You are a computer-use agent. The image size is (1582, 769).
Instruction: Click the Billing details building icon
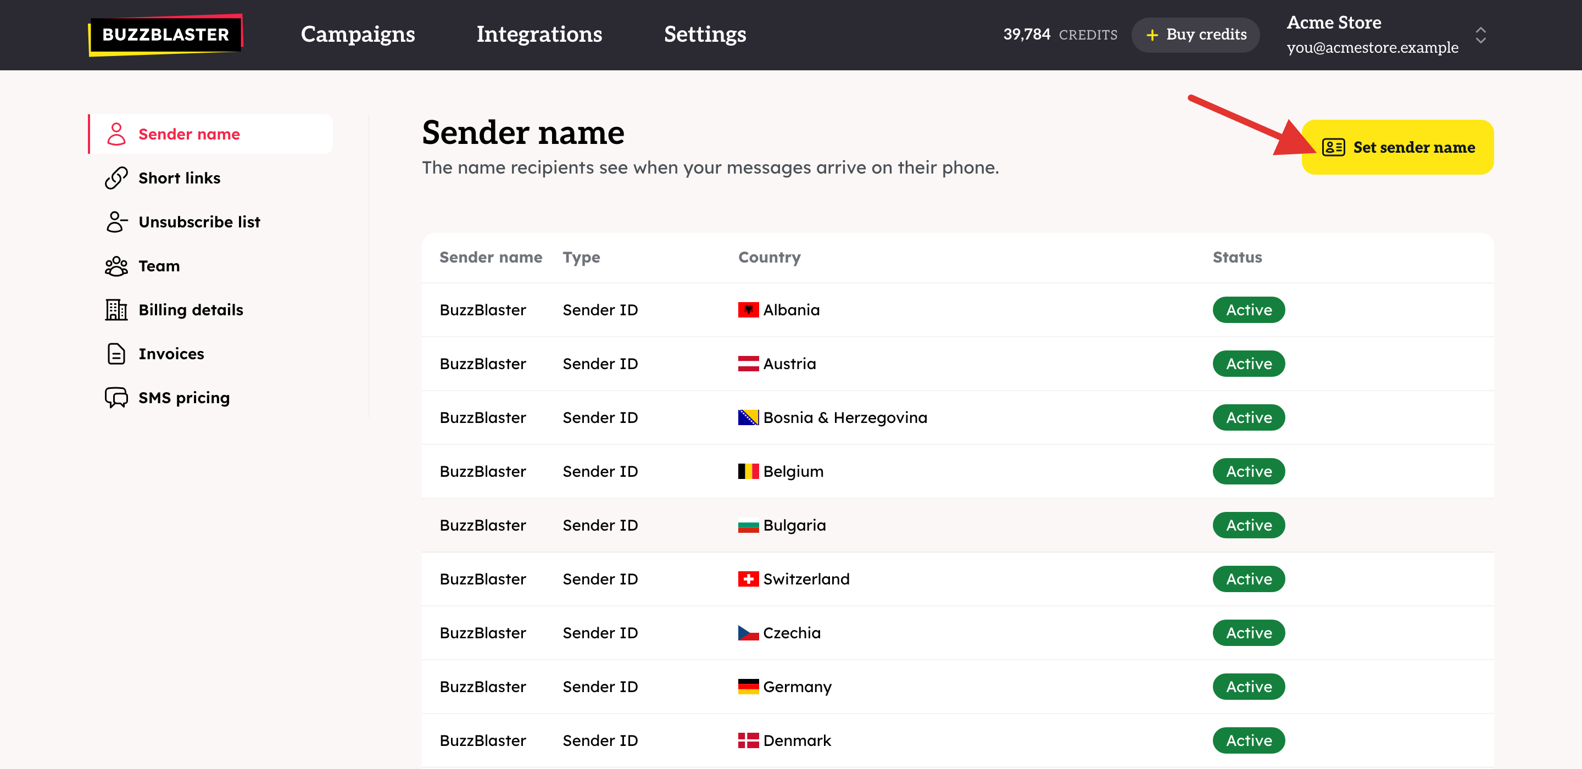click(116, 310)
